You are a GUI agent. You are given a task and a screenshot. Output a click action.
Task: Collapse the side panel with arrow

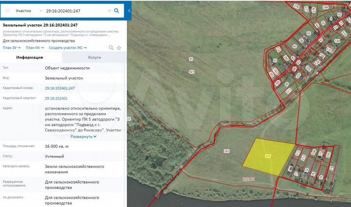129,11
